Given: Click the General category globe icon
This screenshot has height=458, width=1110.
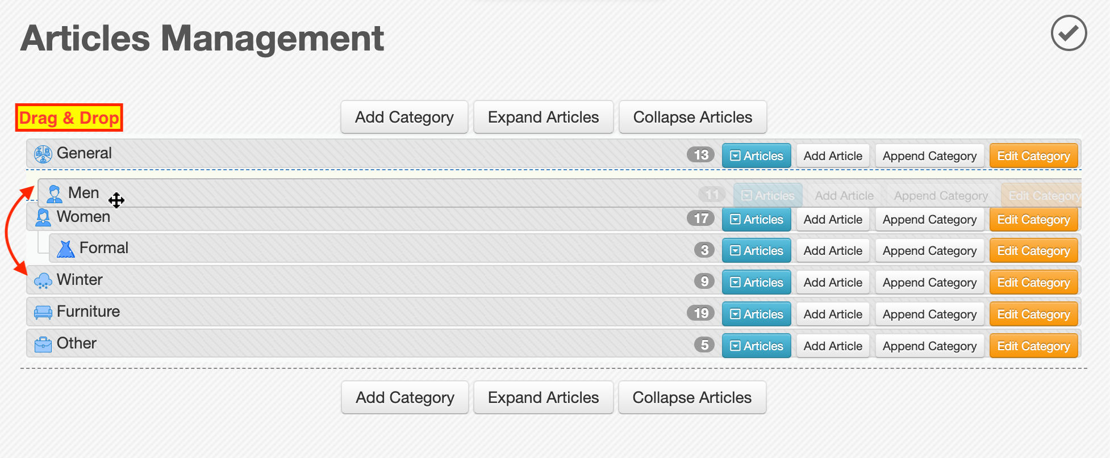Looking at the screenshot, I should [43, 154].
